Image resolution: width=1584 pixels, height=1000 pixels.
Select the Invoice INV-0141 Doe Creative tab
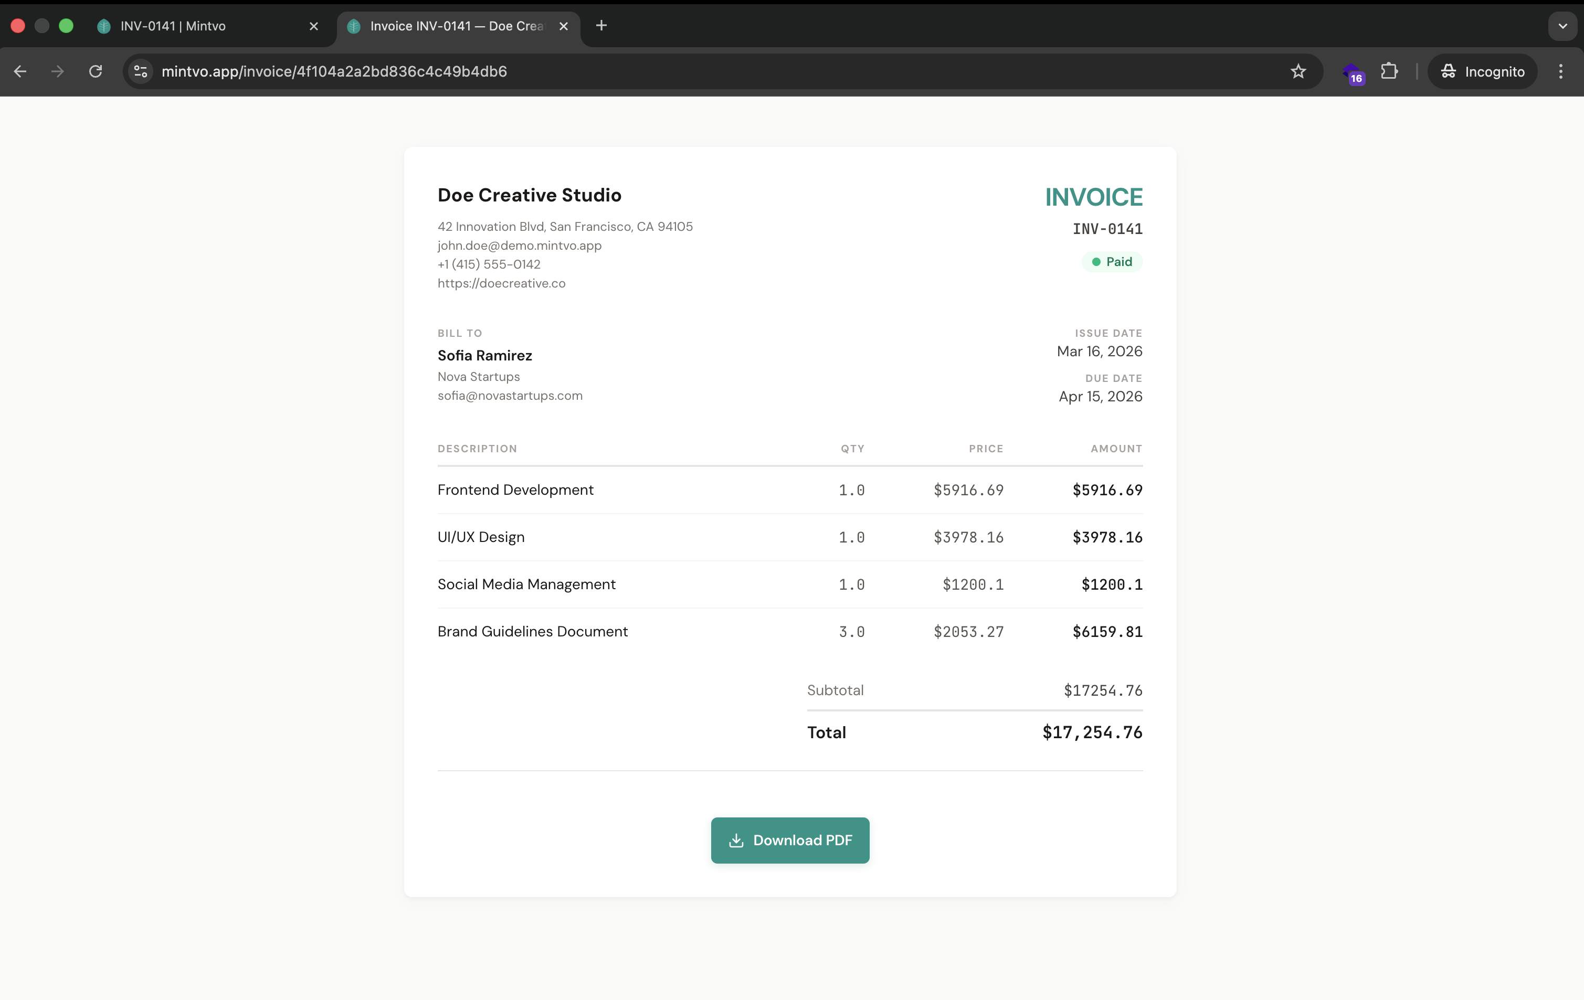point(454,26)
